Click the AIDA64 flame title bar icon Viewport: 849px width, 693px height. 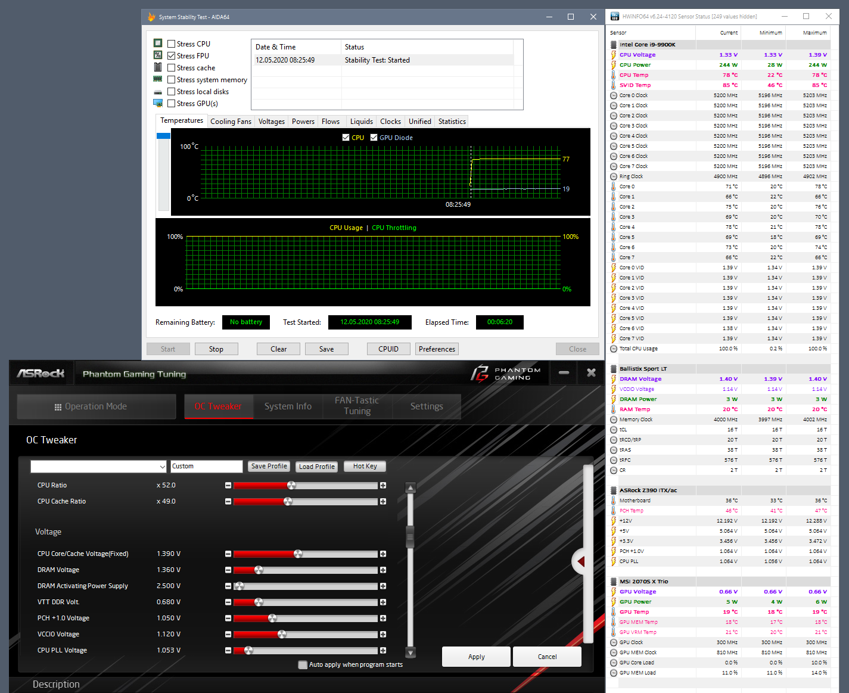click(151, 17)
